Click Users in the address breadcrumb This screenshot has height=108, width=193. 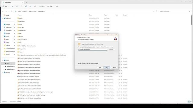(30, 11)
